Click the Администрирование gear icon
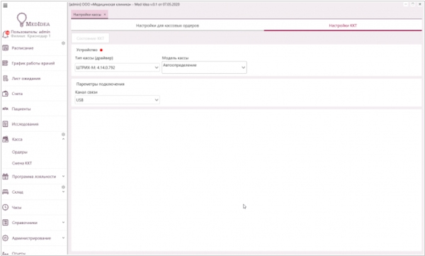This screenshot has width=425, height=256. [6, 238]
